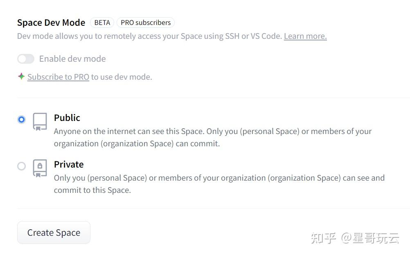Select the Private radio button
Viewport: 410px width, 255px height.
(22, 166)
